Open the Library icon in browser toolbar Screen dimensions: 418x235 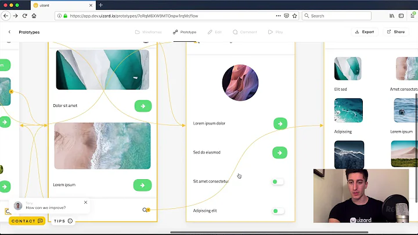pos(392,16)
